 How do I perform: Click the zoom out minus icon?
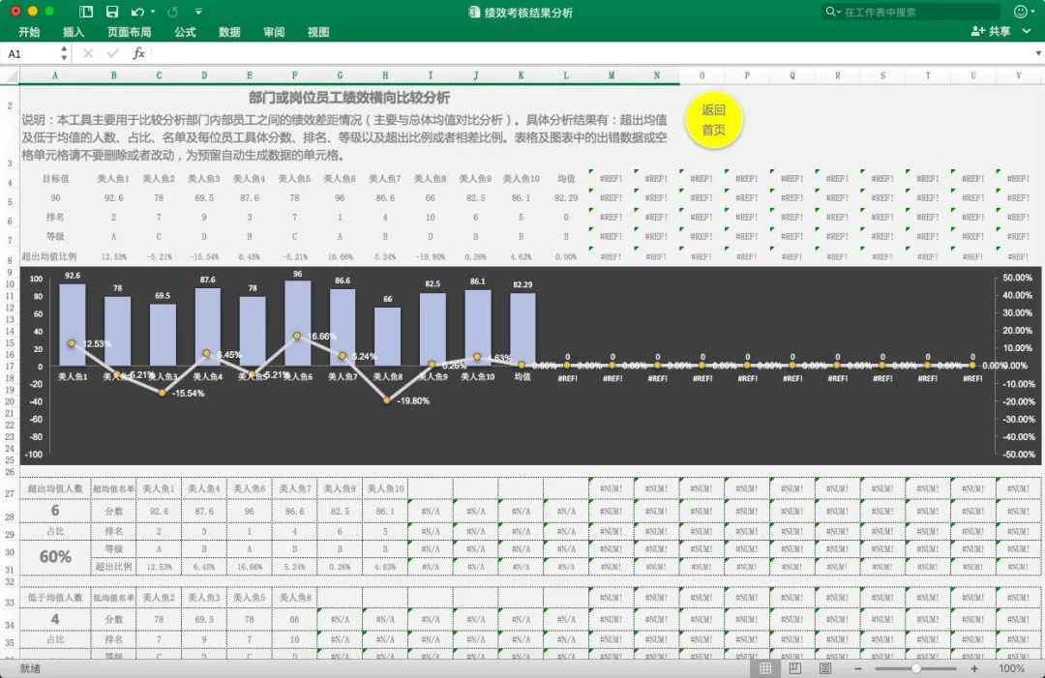857,668
